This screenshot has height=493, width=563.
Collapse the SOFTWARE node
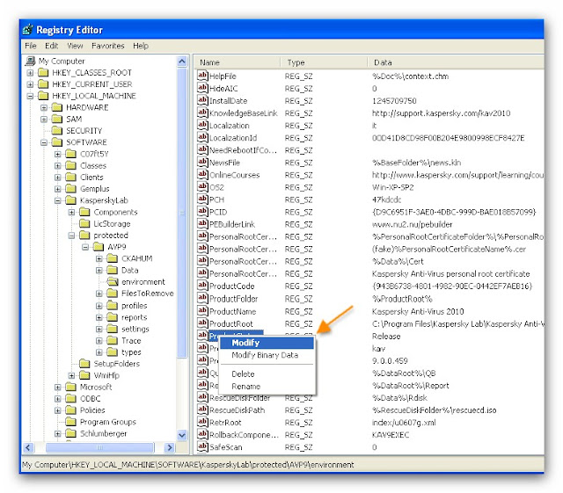pos(44,142)
